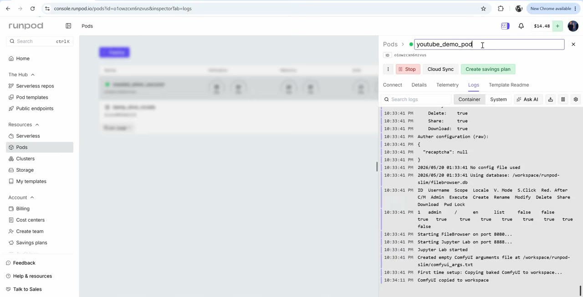Viewport: 583px width, 297px height.
Task: Show System logs
Action: 498,99
